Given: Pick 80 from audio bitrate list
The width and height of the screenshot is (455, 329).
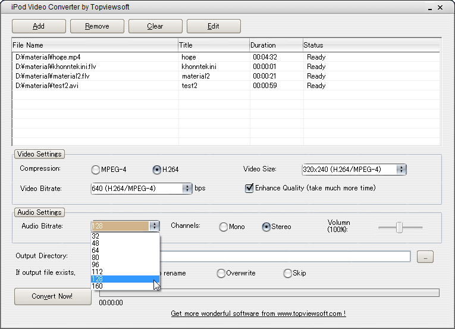Looking at the screenshot, I should (125, 258).
